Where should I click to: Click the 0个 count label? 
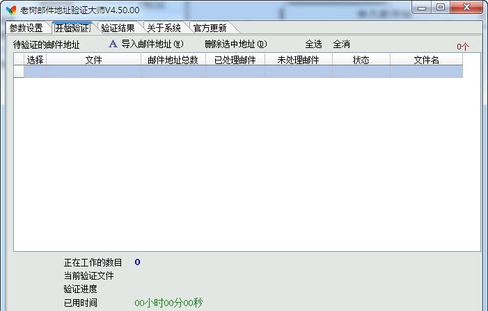463,47
